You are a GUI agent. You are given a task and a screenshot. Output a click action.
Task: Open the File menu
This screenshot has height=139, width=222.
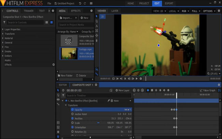tap(49, 3)
